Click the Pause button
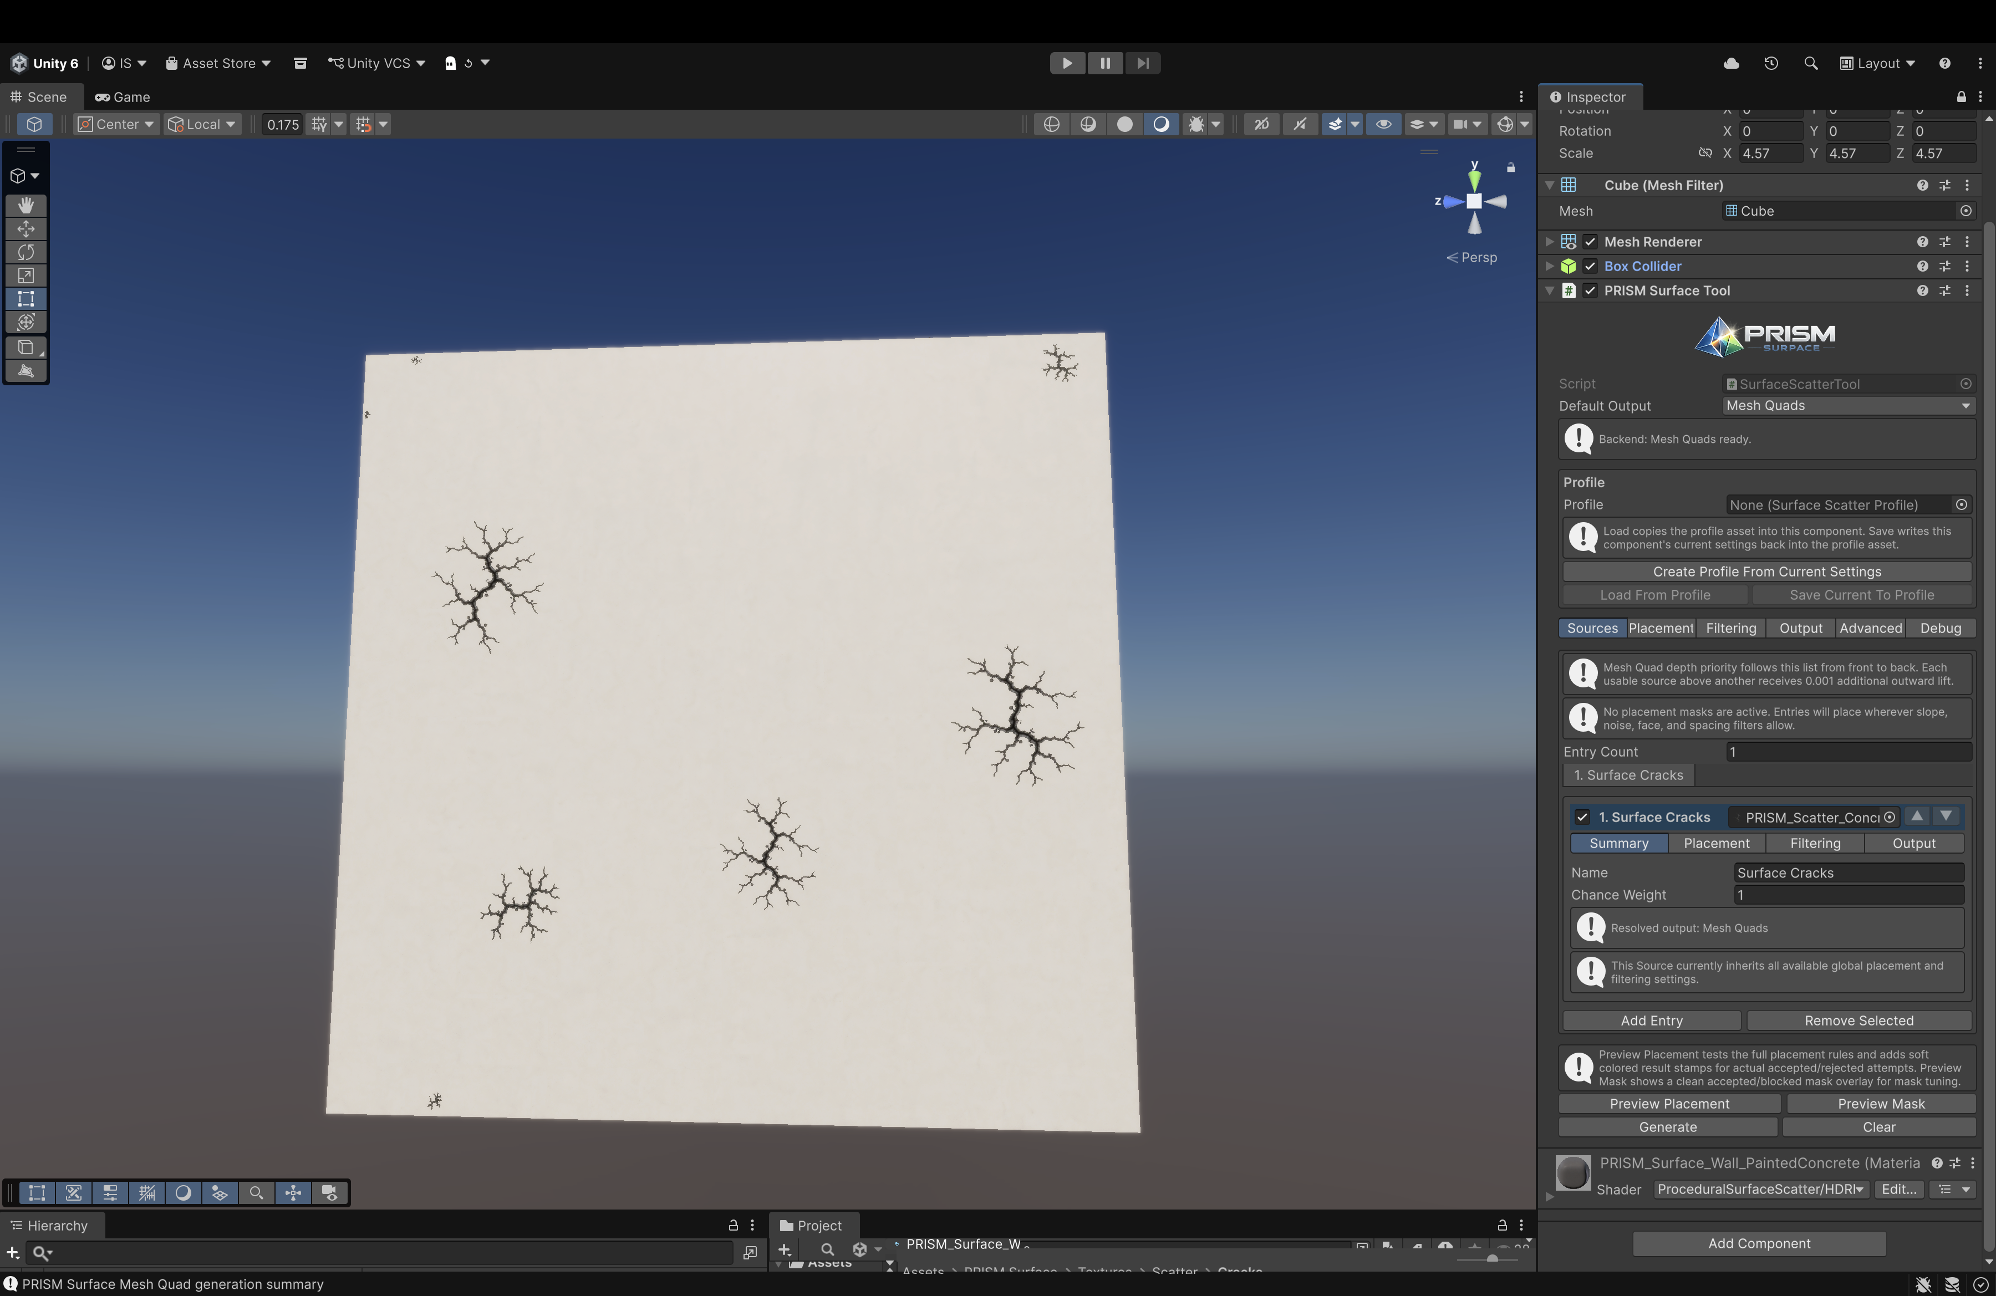 pos(1104,63)
